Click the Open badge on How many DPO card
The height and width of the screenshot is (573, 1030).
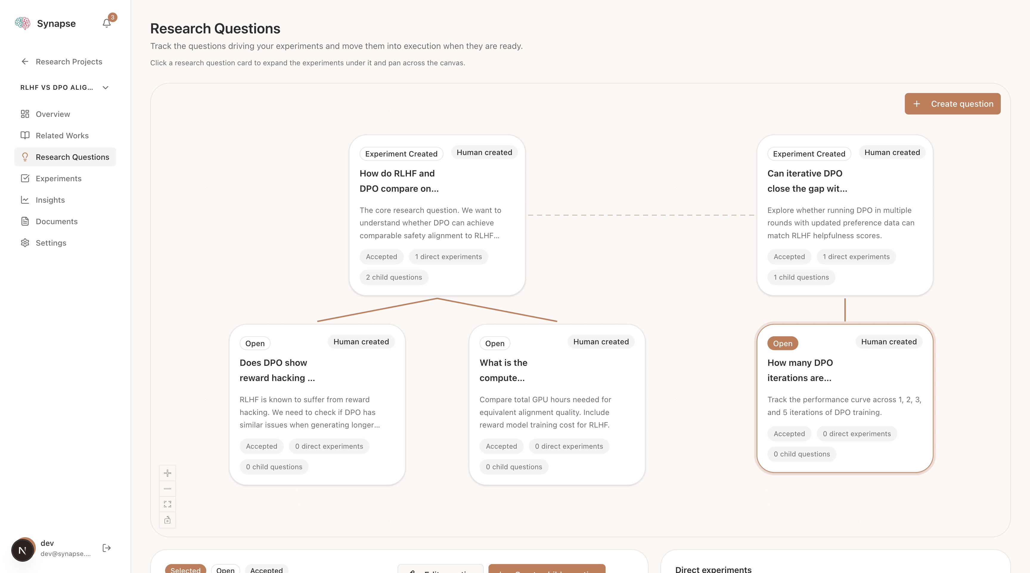pyautogui.click(x=782, y=343)
